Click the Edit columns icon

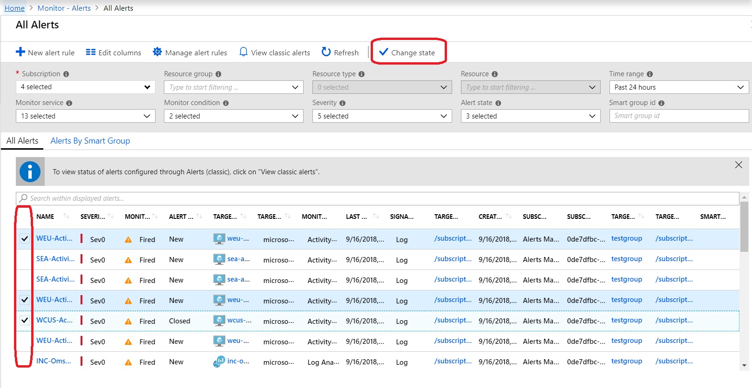click(91, 53)
